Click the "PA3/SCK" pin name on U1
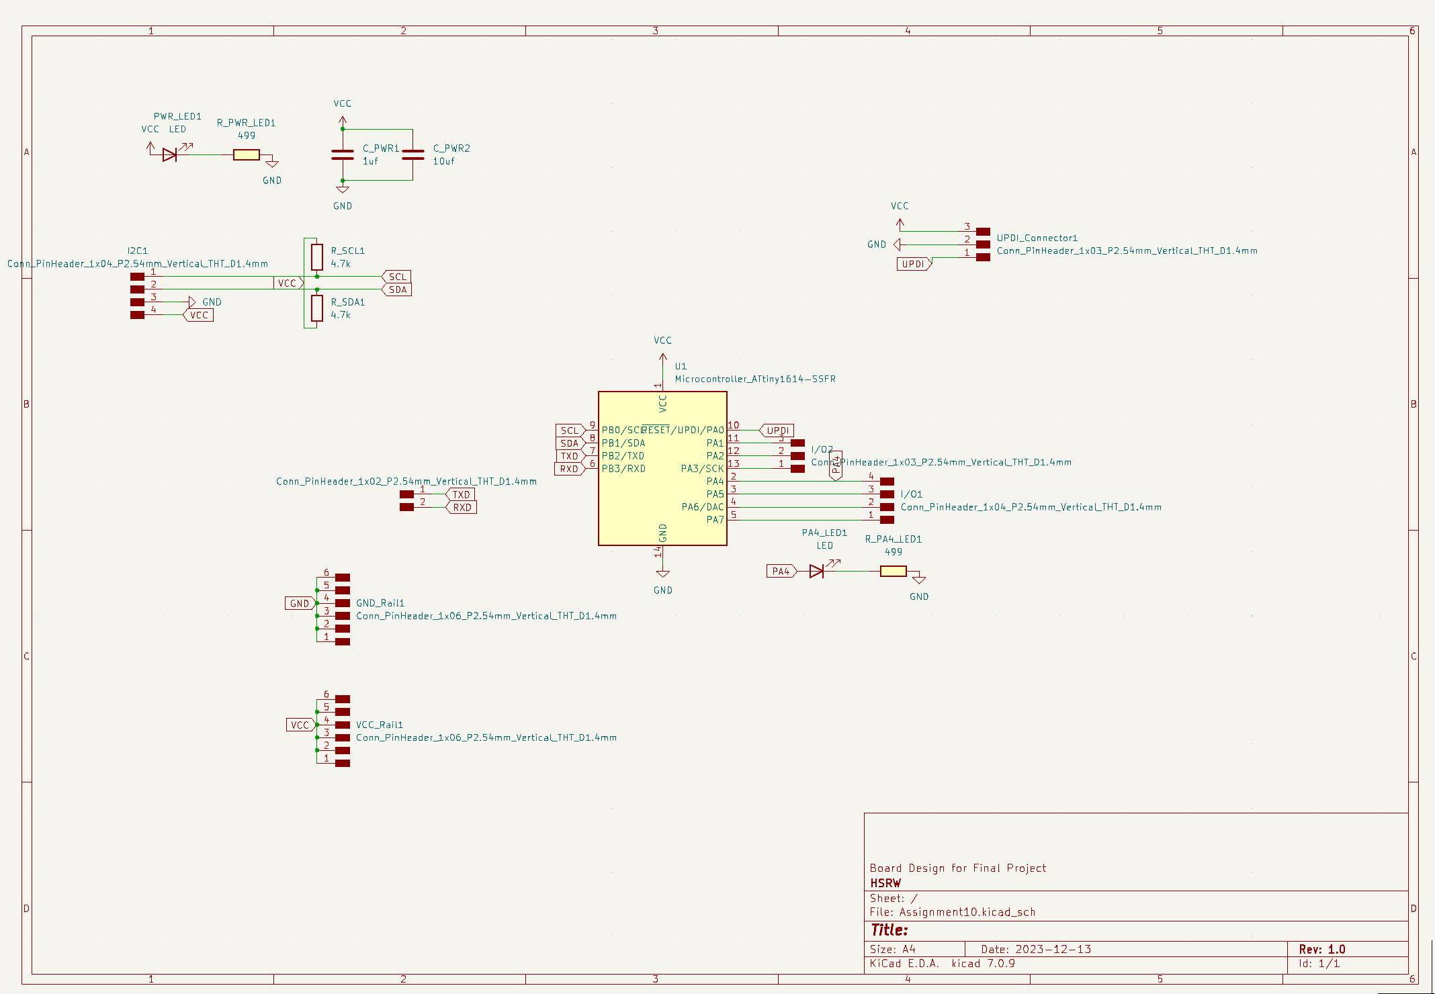Screen dimensions: 1435x994 (x=703, y=469)
